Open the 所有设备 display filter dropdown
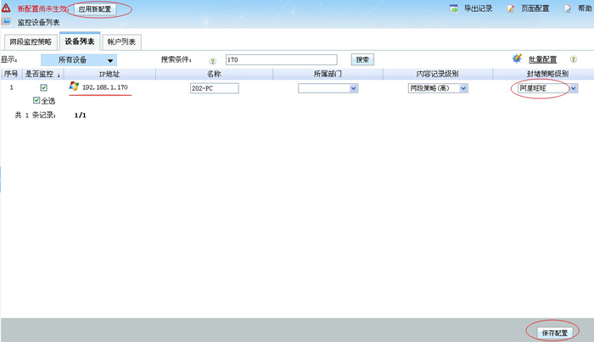Screen dimensions: 594x342 (x=79, y=60)
